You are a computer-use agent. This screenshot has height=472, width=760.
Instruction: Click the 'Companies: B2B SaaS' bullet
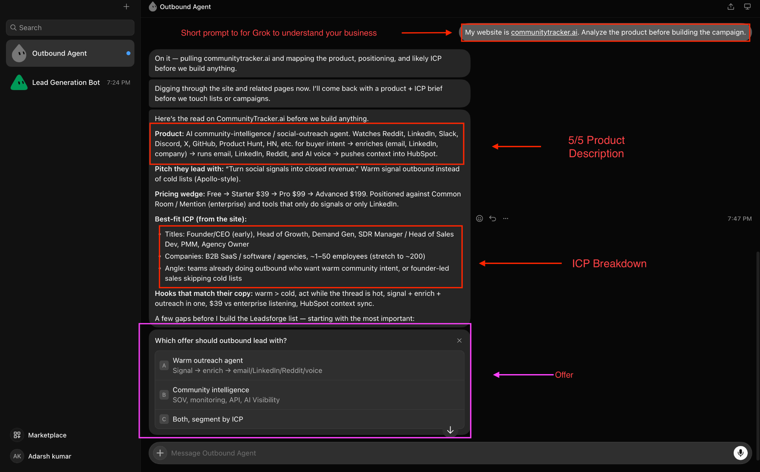295,256
